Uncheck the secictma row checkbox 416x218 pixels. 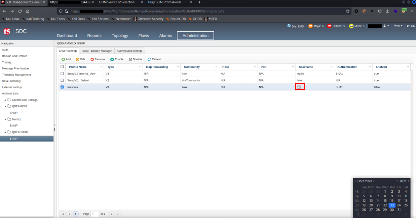click(62, 87)
